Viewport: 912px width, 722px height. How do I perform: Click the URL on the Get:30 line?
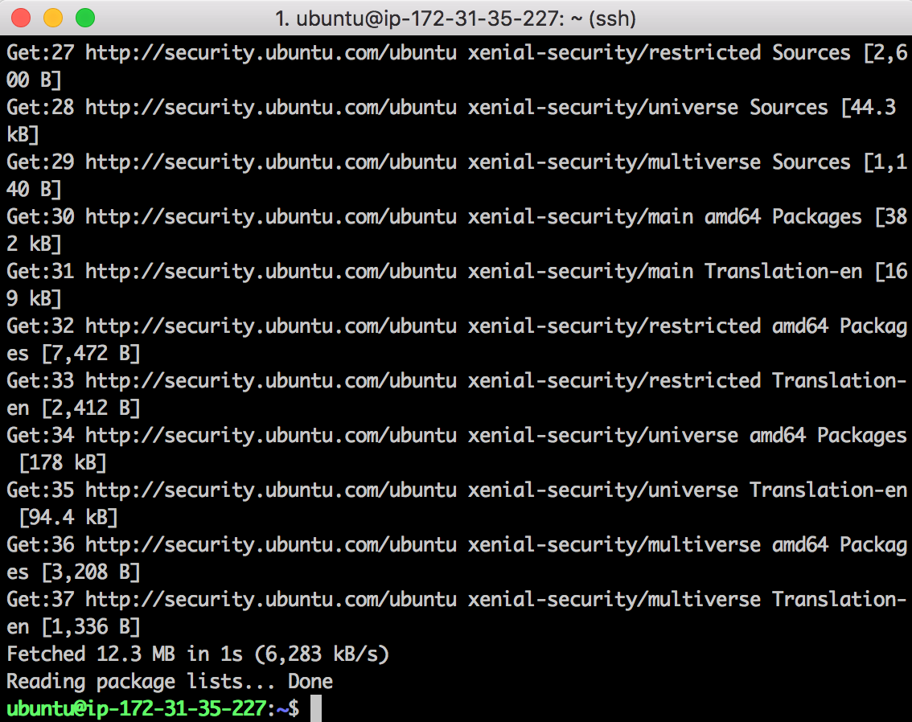[x=271, y=217]
